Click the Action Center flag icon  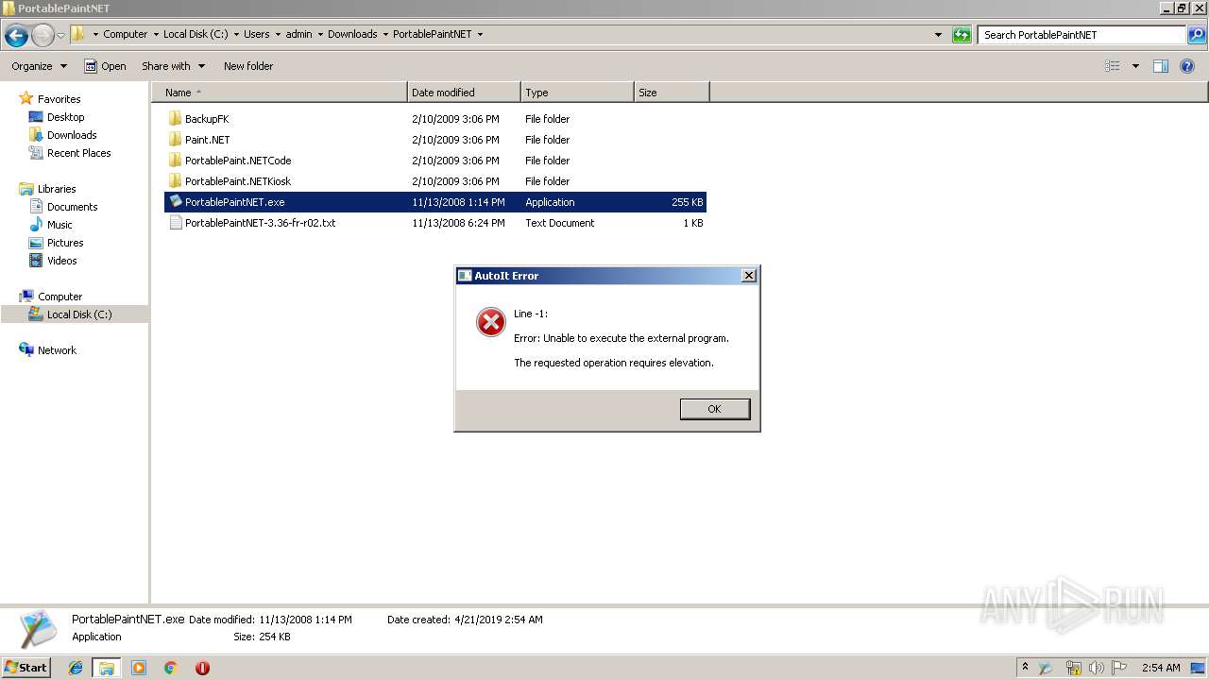[1119, 668]
